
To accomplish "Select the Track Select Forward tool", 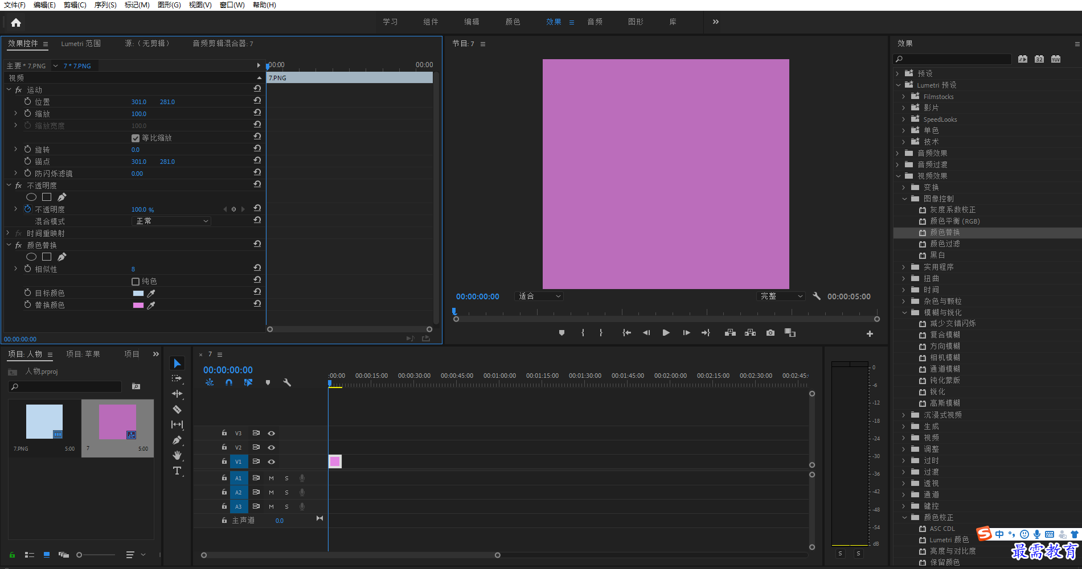I will tap(177, 378).
